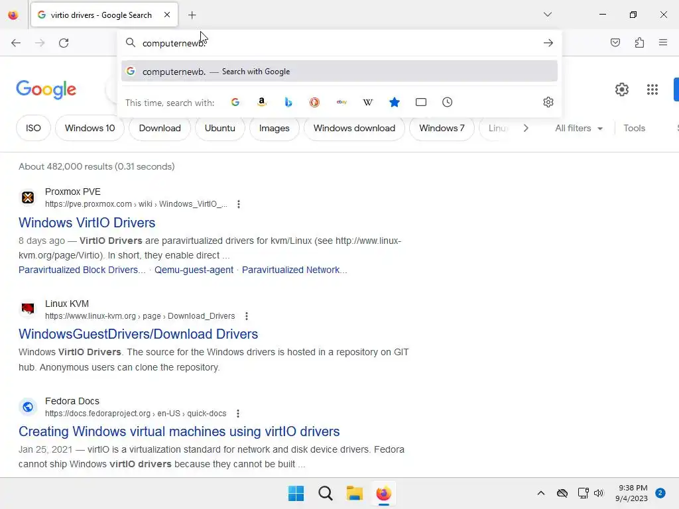The width and height of the screenshot is (679, 509).
Task: Select the ISO filter chip
Action: point(33,128)
